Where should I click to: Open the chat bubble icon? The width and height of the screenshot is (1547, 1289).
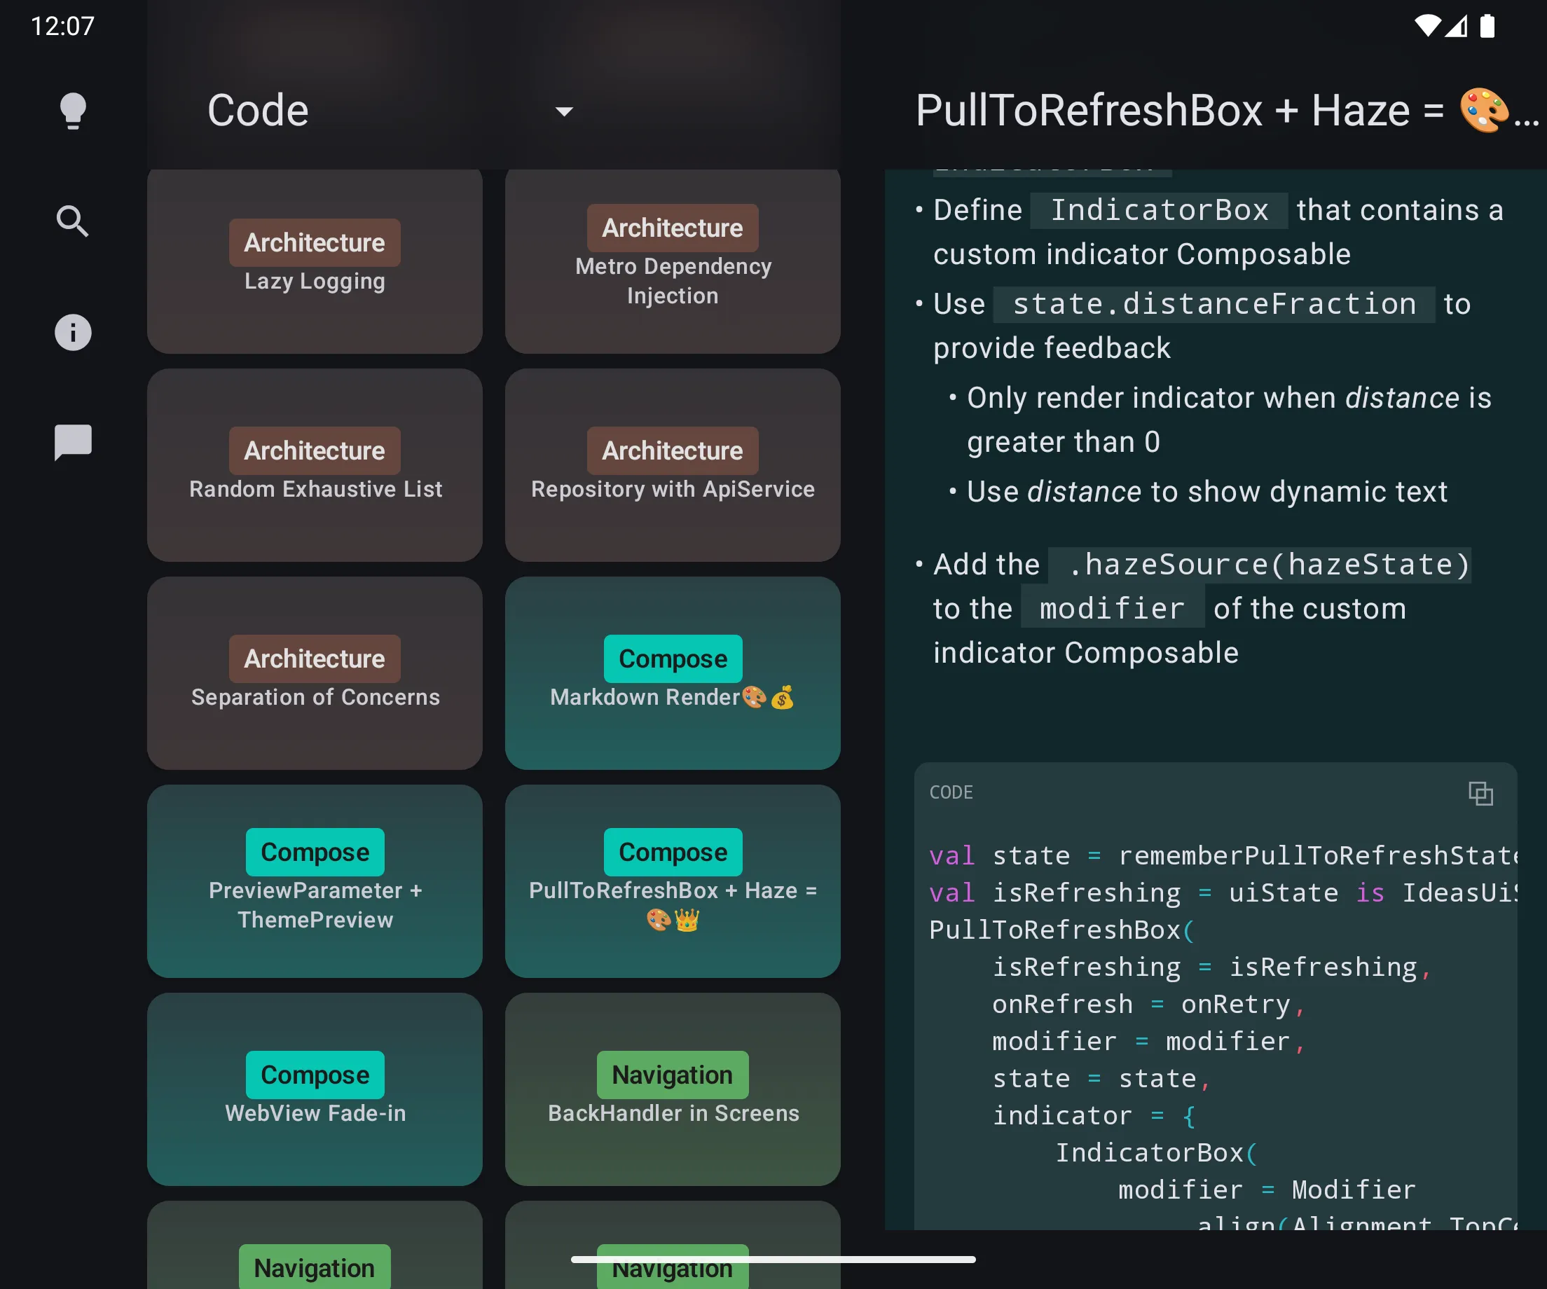tap(72, 442)
